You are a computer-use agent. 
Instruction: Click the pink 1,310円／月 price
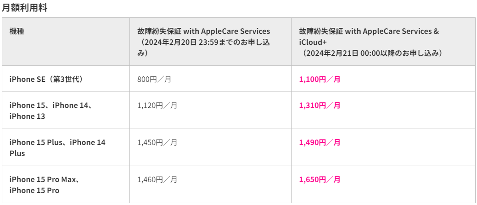pyautogui.click(x=320, y=105)
